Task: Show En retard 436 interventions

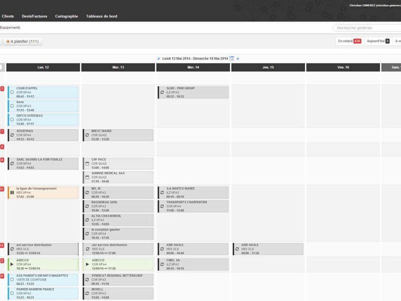Action: tap(349, 41)
